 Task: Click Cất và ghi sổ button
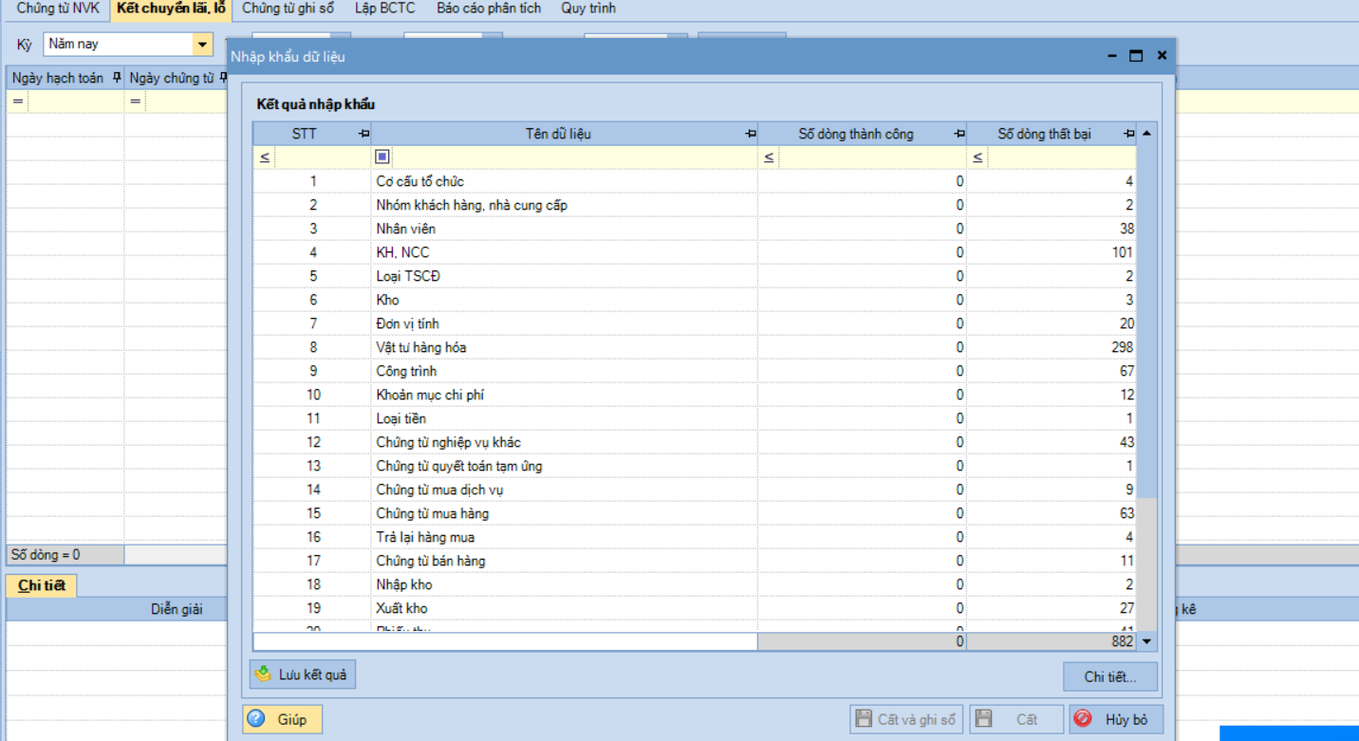906,719
